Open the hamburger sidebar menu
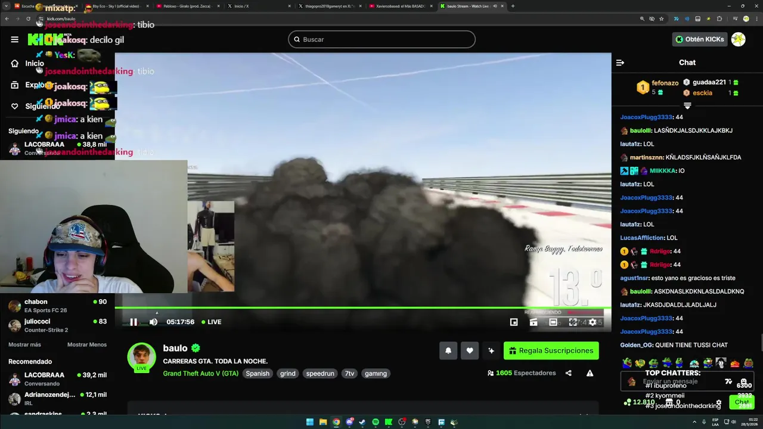Image resolution: width=763 pixels, height=429 pixels. (x=14, y=39)
